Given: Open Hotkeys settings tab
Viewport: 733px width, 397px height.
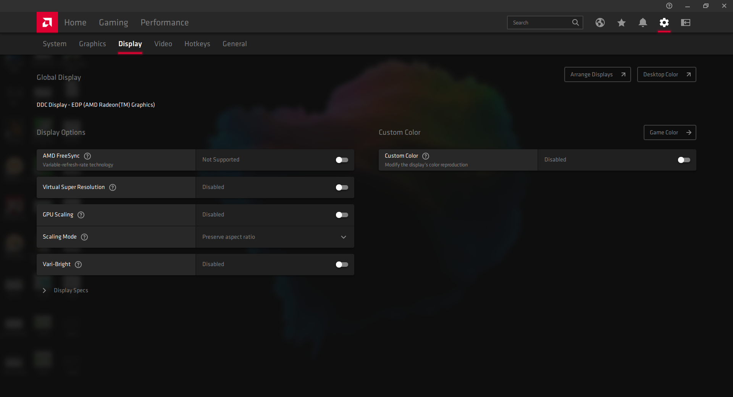Looking at the screenshot, I should (197, 44).
